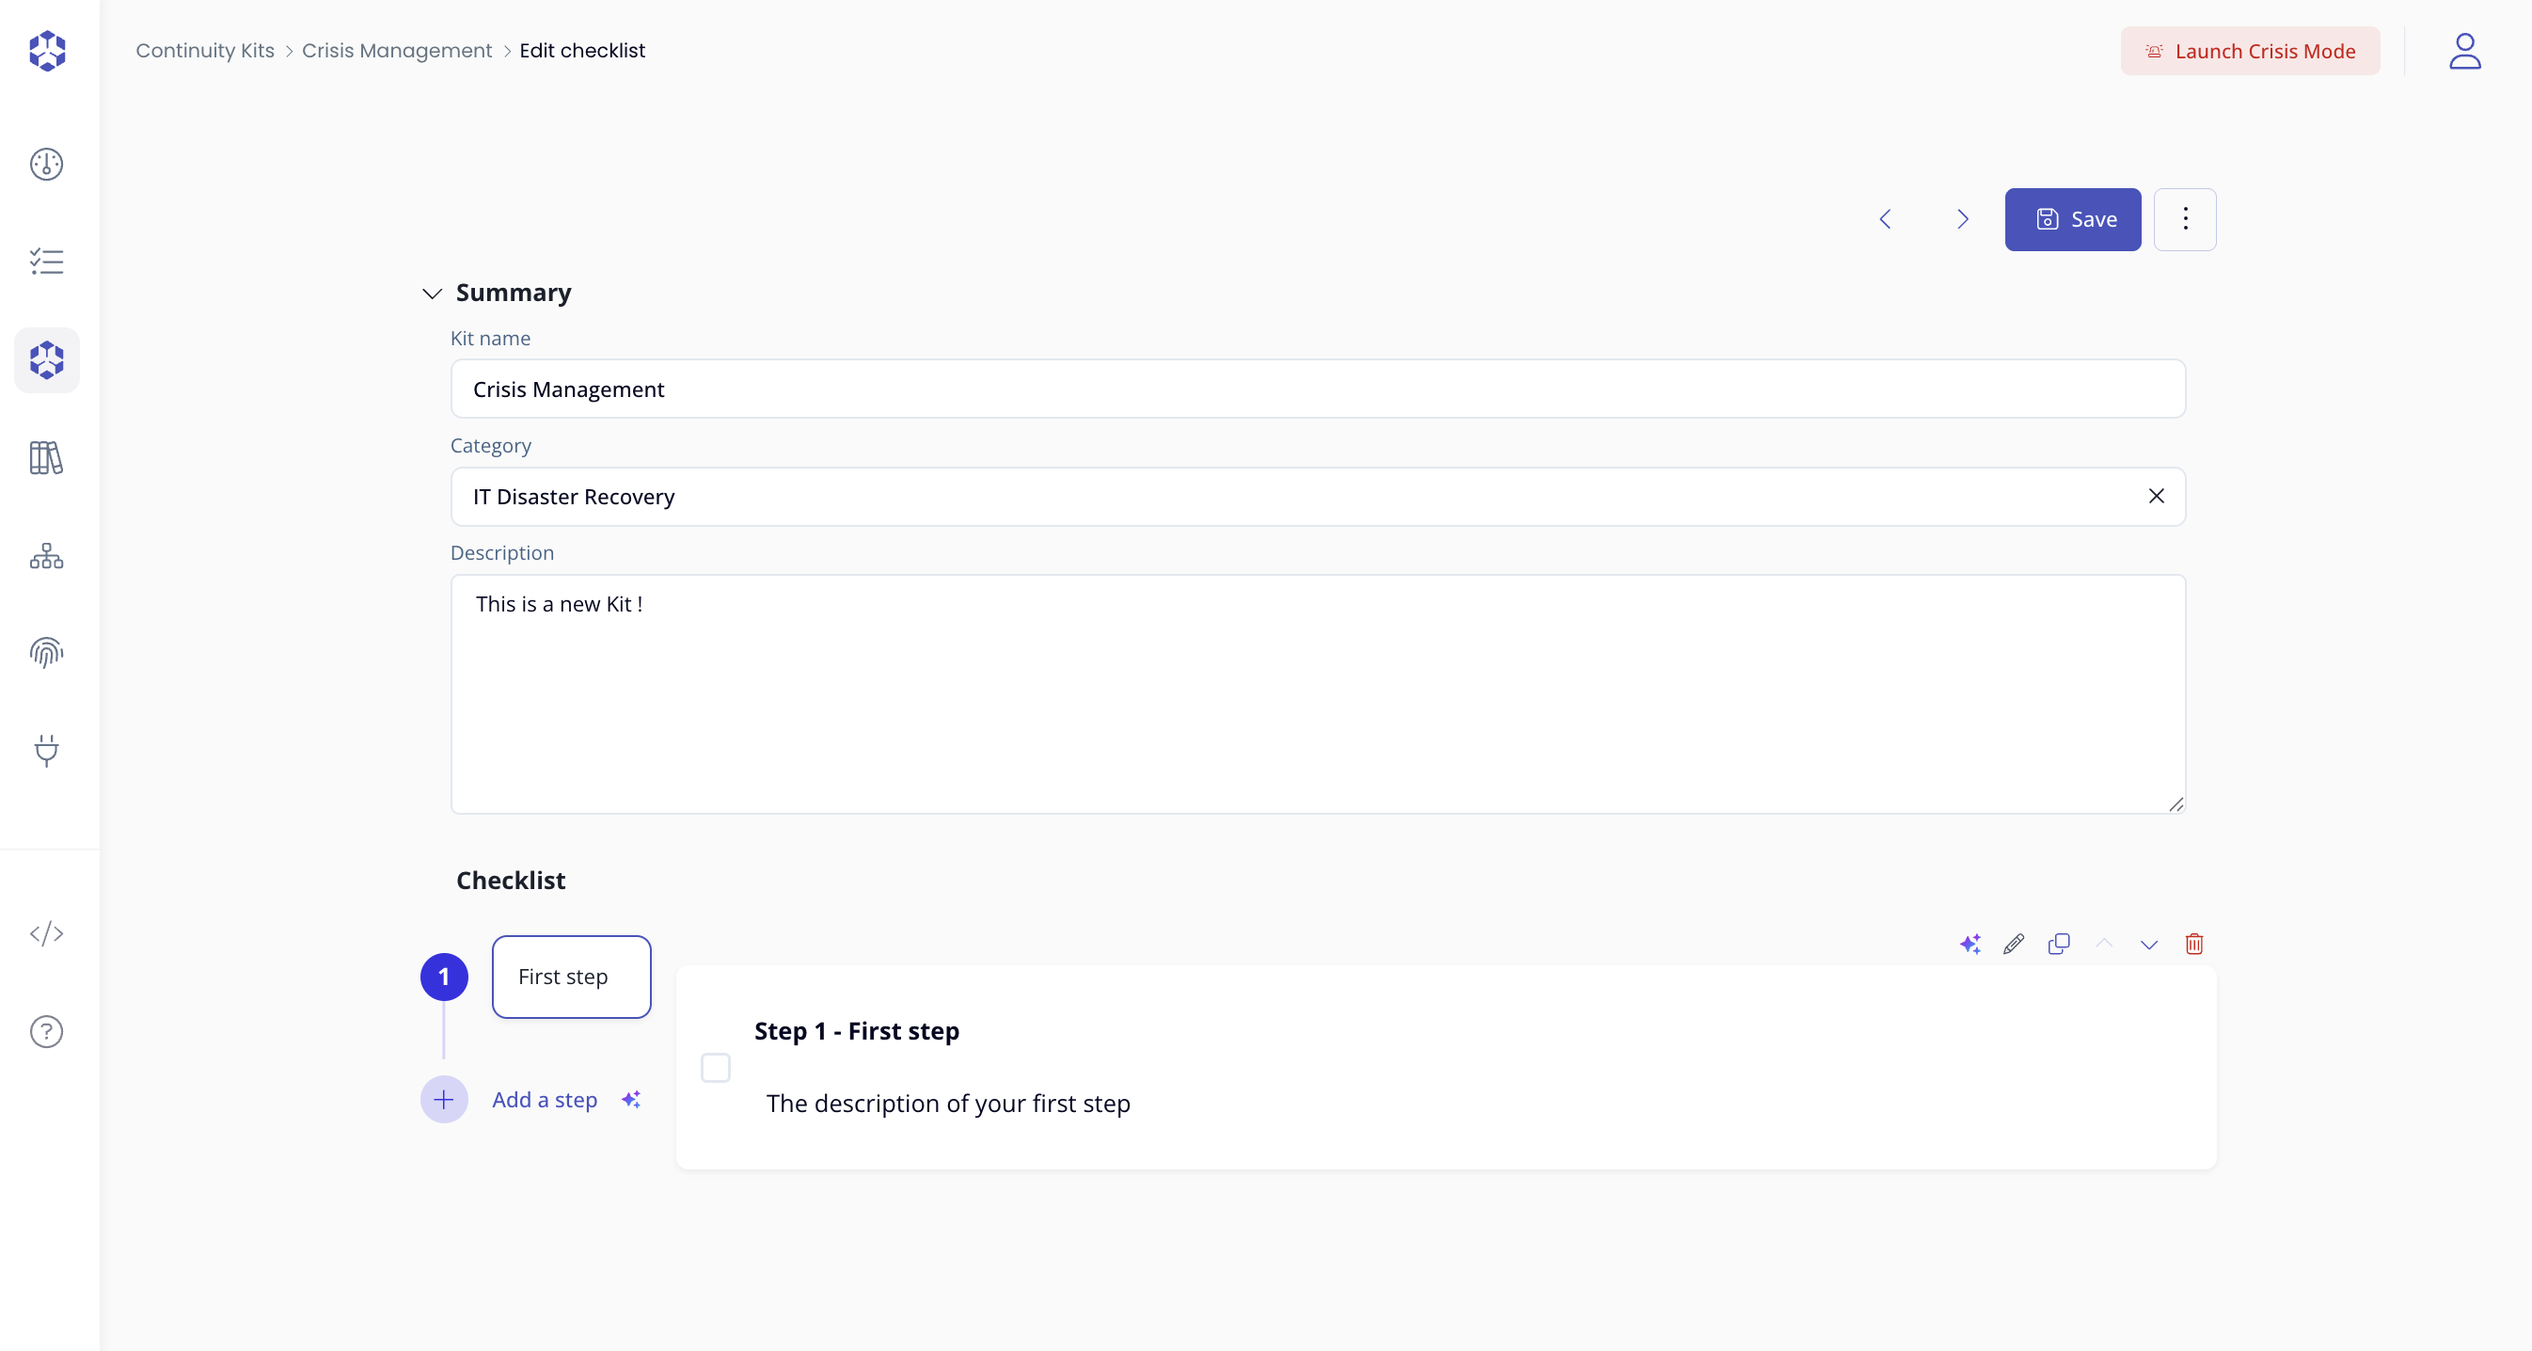Edit step with the pencil icon

click(x=2013, y=944)
